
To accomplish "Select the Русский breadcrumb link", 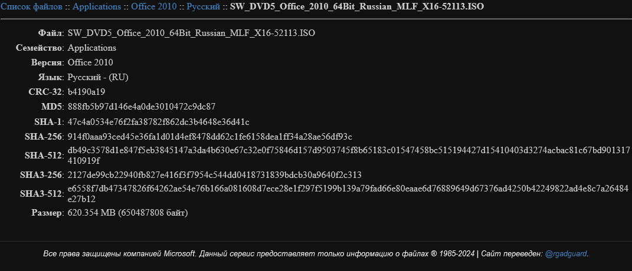I will pos(203,6).
